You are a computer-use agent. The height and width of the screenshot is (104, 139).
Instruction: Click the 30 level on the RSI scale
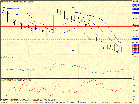[x=133, y=71]
